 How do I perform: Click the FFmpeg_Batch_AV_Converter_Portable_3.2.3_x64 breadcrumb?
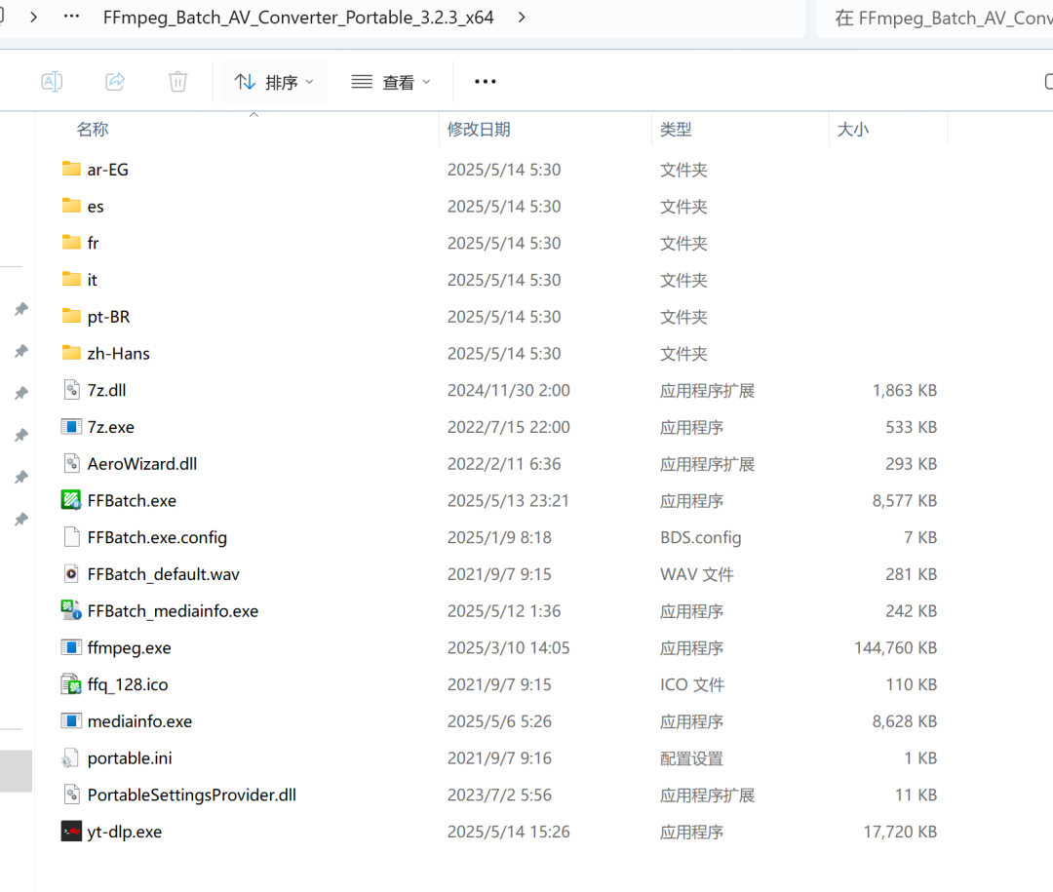tap(298, 18)
